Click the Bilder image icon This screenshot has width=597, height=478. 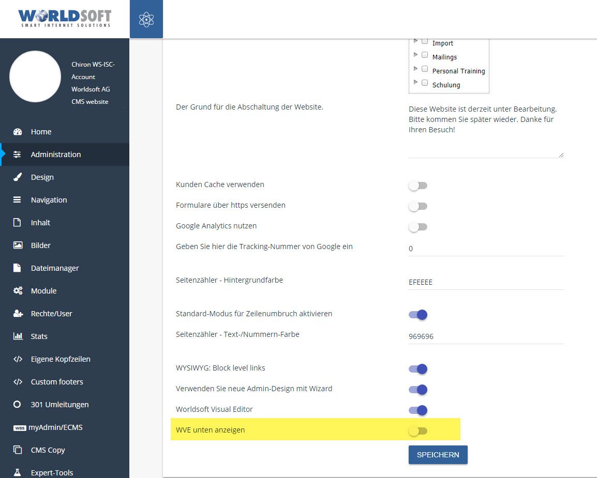(18, 245)
